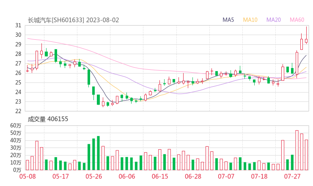
Task: Click the 20万 volume axis label
Action: (16, 155)
